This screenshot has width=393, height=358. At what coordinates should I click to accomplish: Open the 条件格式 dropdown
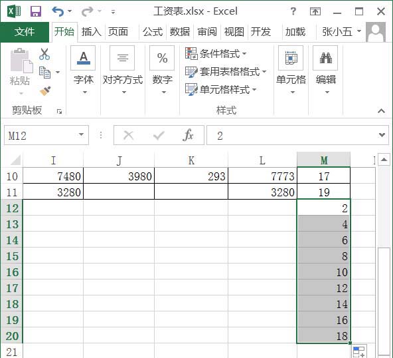[x=216, y=53]
